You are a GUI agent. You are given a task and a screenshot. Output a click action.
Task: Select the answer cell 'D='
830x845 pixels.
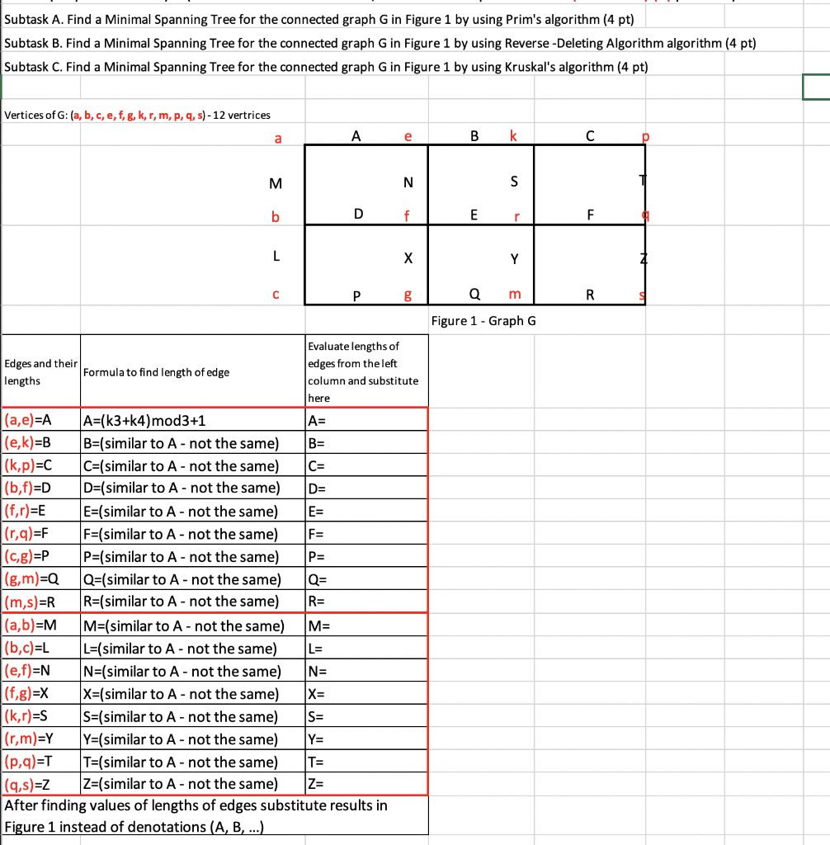pyautogui.click(x=366, y=489)
